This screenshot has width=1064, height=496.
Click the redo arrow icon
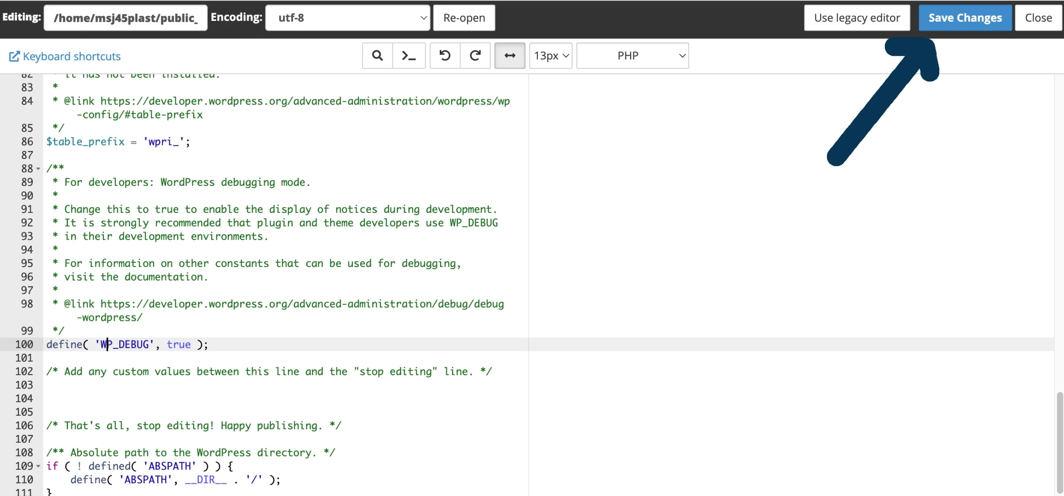[475, 56]
